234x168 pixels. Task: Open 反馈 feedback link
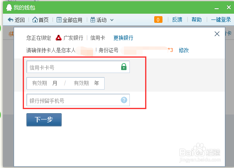[x=177, y=19]
